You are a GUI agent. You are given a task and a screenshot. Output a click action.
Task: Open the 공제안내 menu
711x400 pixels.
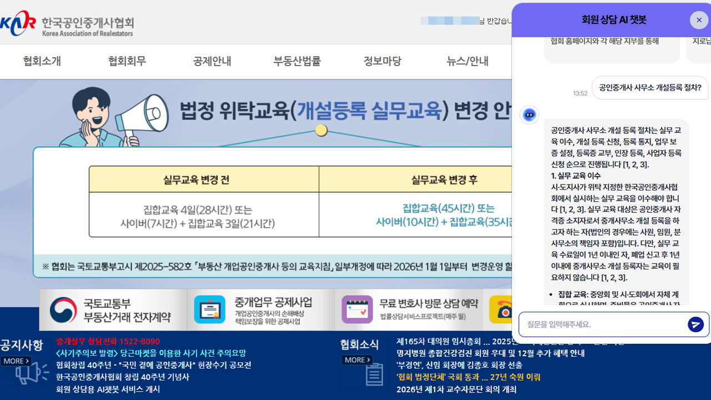(212, 61)
